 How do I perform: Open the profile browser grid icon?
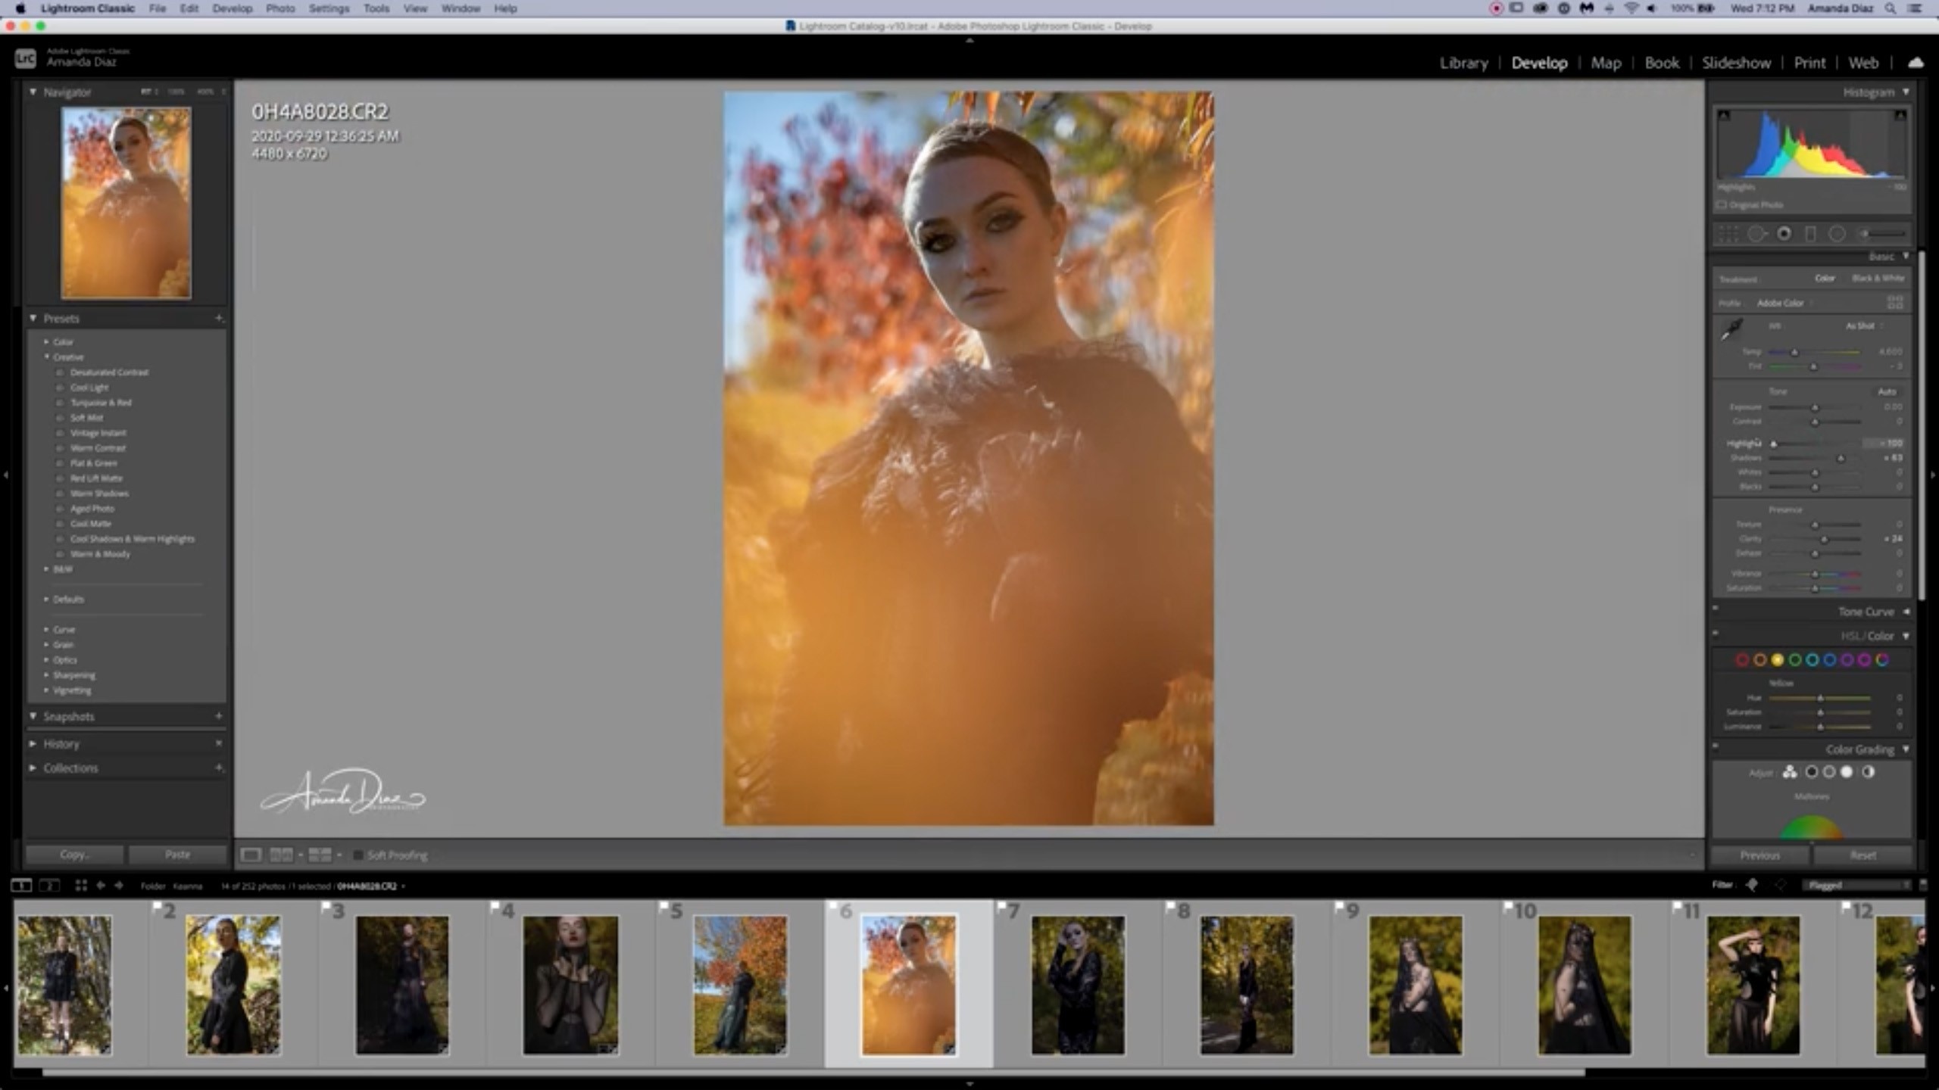pos(1894,303)
